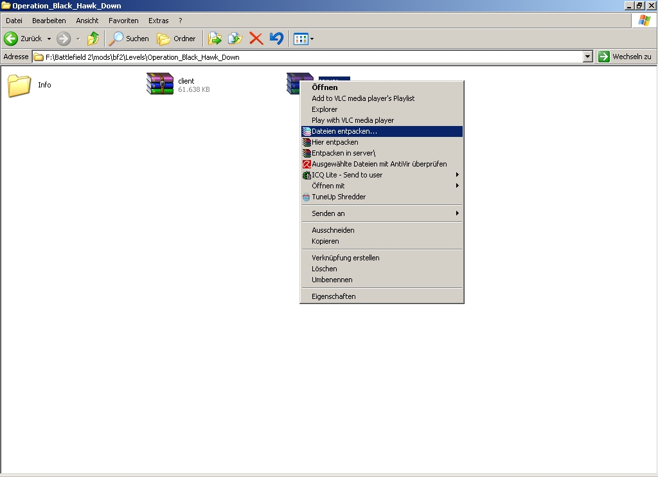
Task: Click the green Zurück back arrow
Action: pos(11,39)
